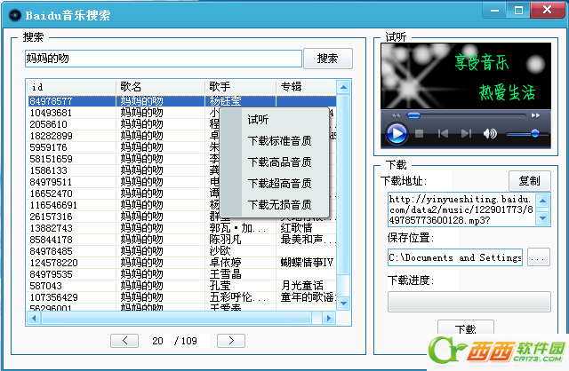Go to the next results page

(230, 341)
